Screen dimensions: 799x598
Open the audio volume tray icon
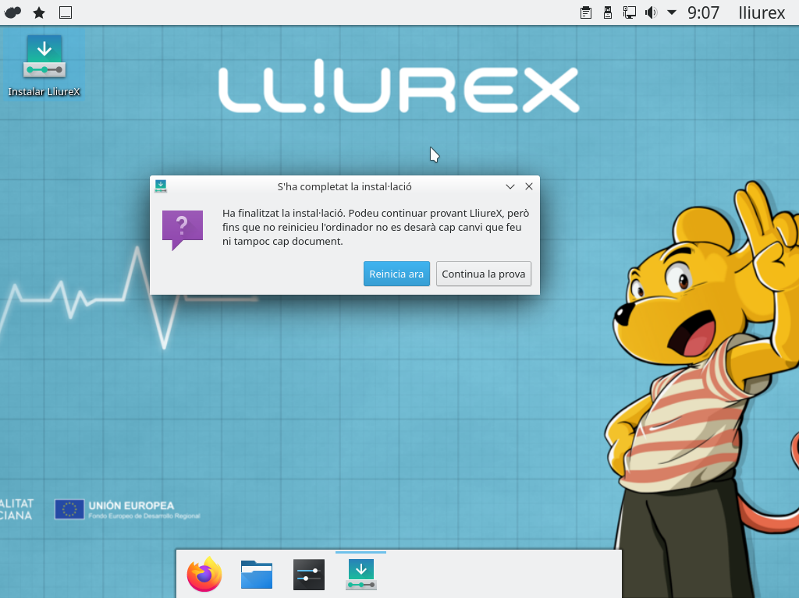point(652,12)
